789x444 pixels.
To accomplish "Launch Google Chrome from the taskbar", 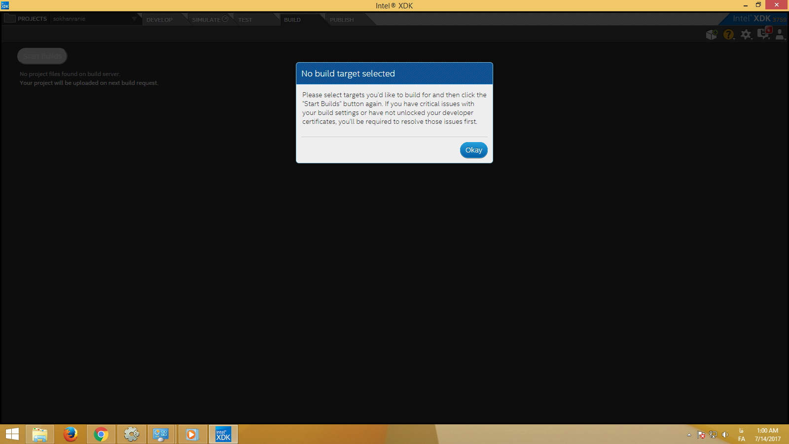I will (x=101, y=434).
